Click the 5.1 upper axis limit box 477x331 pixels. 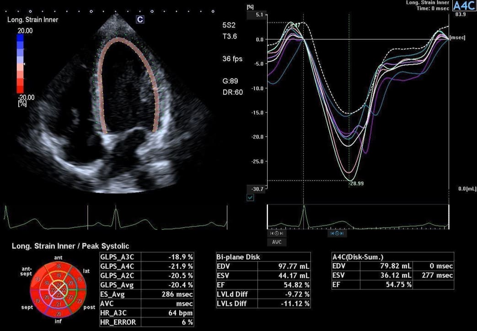257,15
